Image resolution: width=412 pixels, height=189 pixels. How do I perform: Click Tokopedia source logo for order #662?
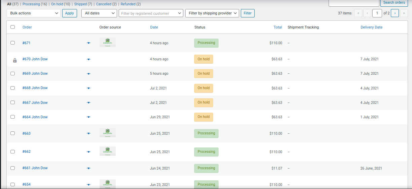coord(108,151)
